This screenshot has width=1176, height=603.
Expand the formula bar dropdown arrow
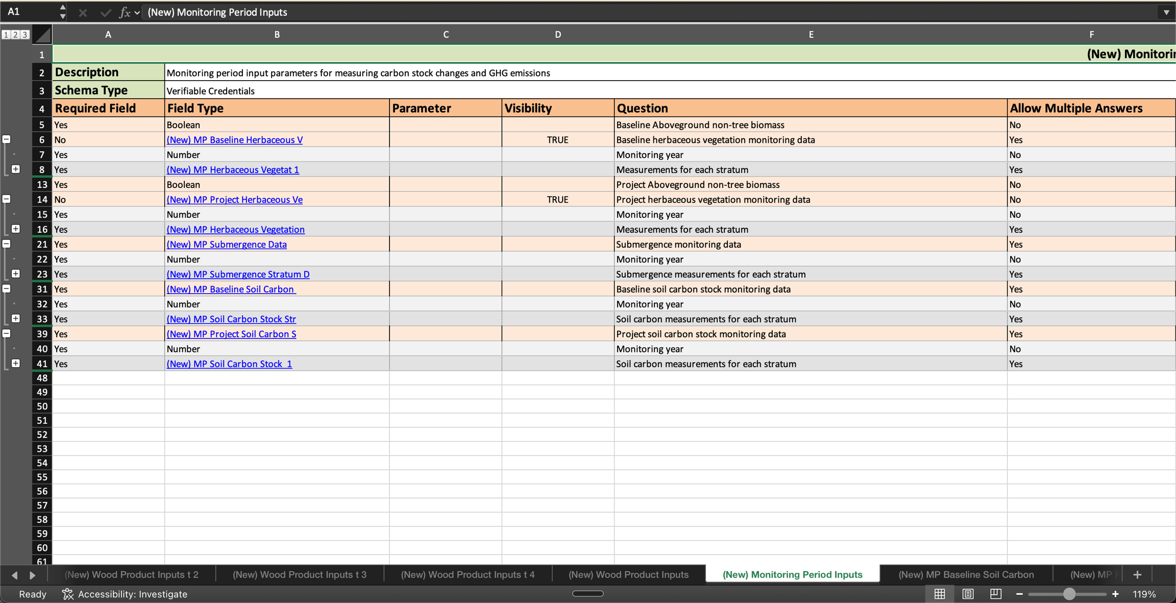1166,12
